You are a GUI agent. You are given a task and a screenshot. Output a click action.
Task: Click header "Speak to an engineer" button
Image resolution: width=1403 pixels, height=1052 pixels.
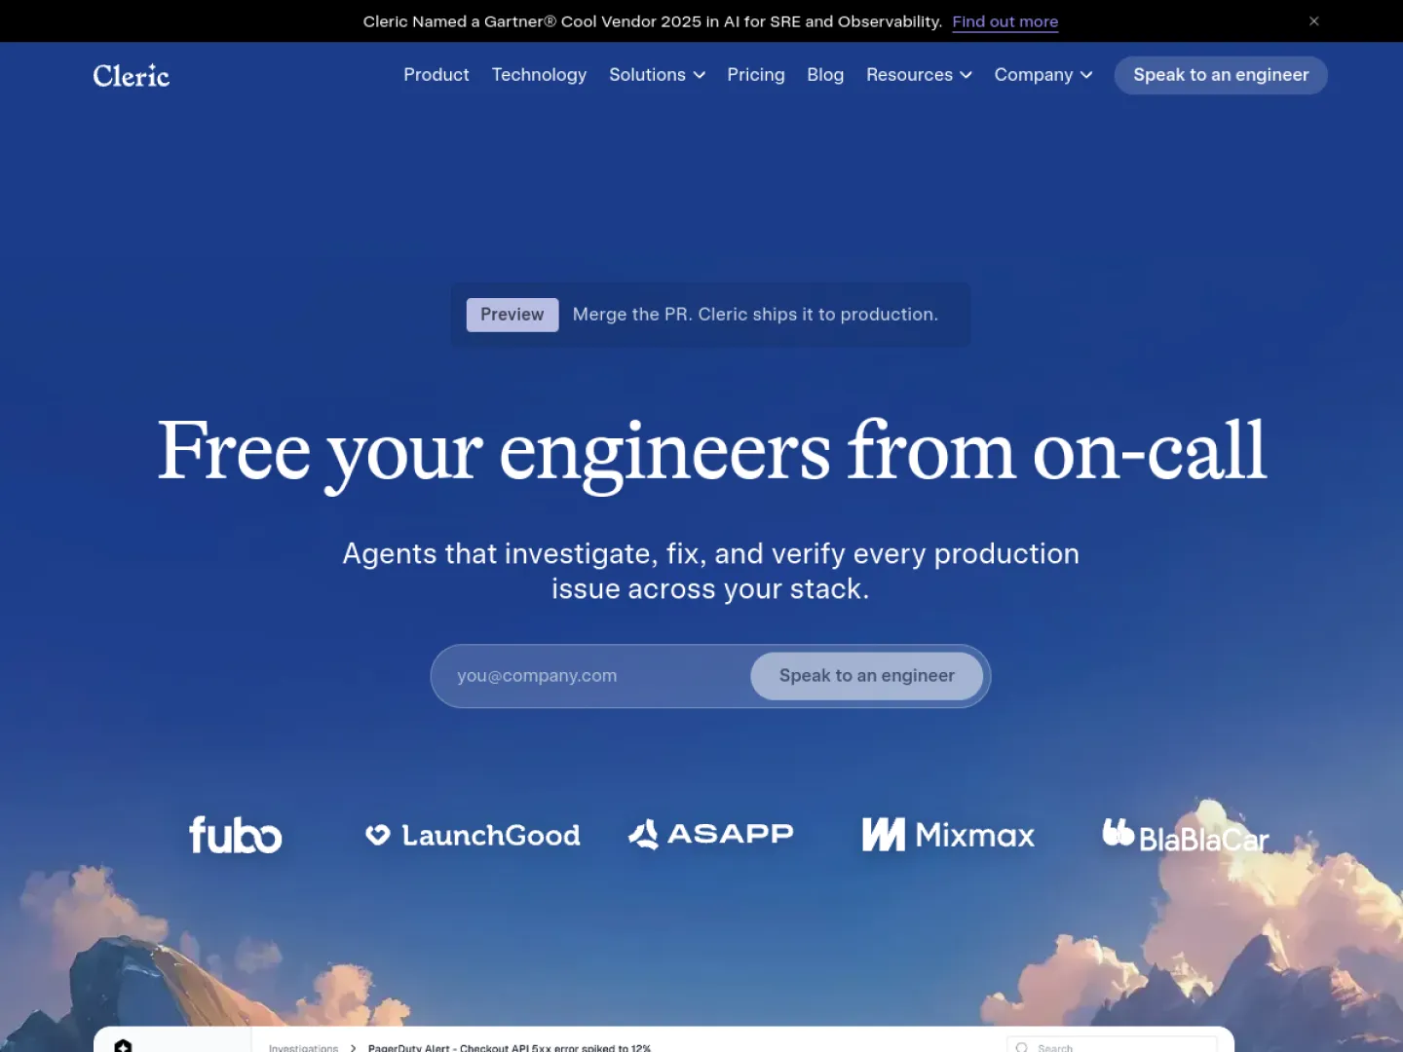pos(1221,75)
